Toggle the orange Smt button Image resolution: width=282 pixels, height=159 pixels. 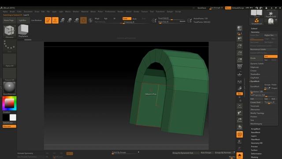point(271,57)
